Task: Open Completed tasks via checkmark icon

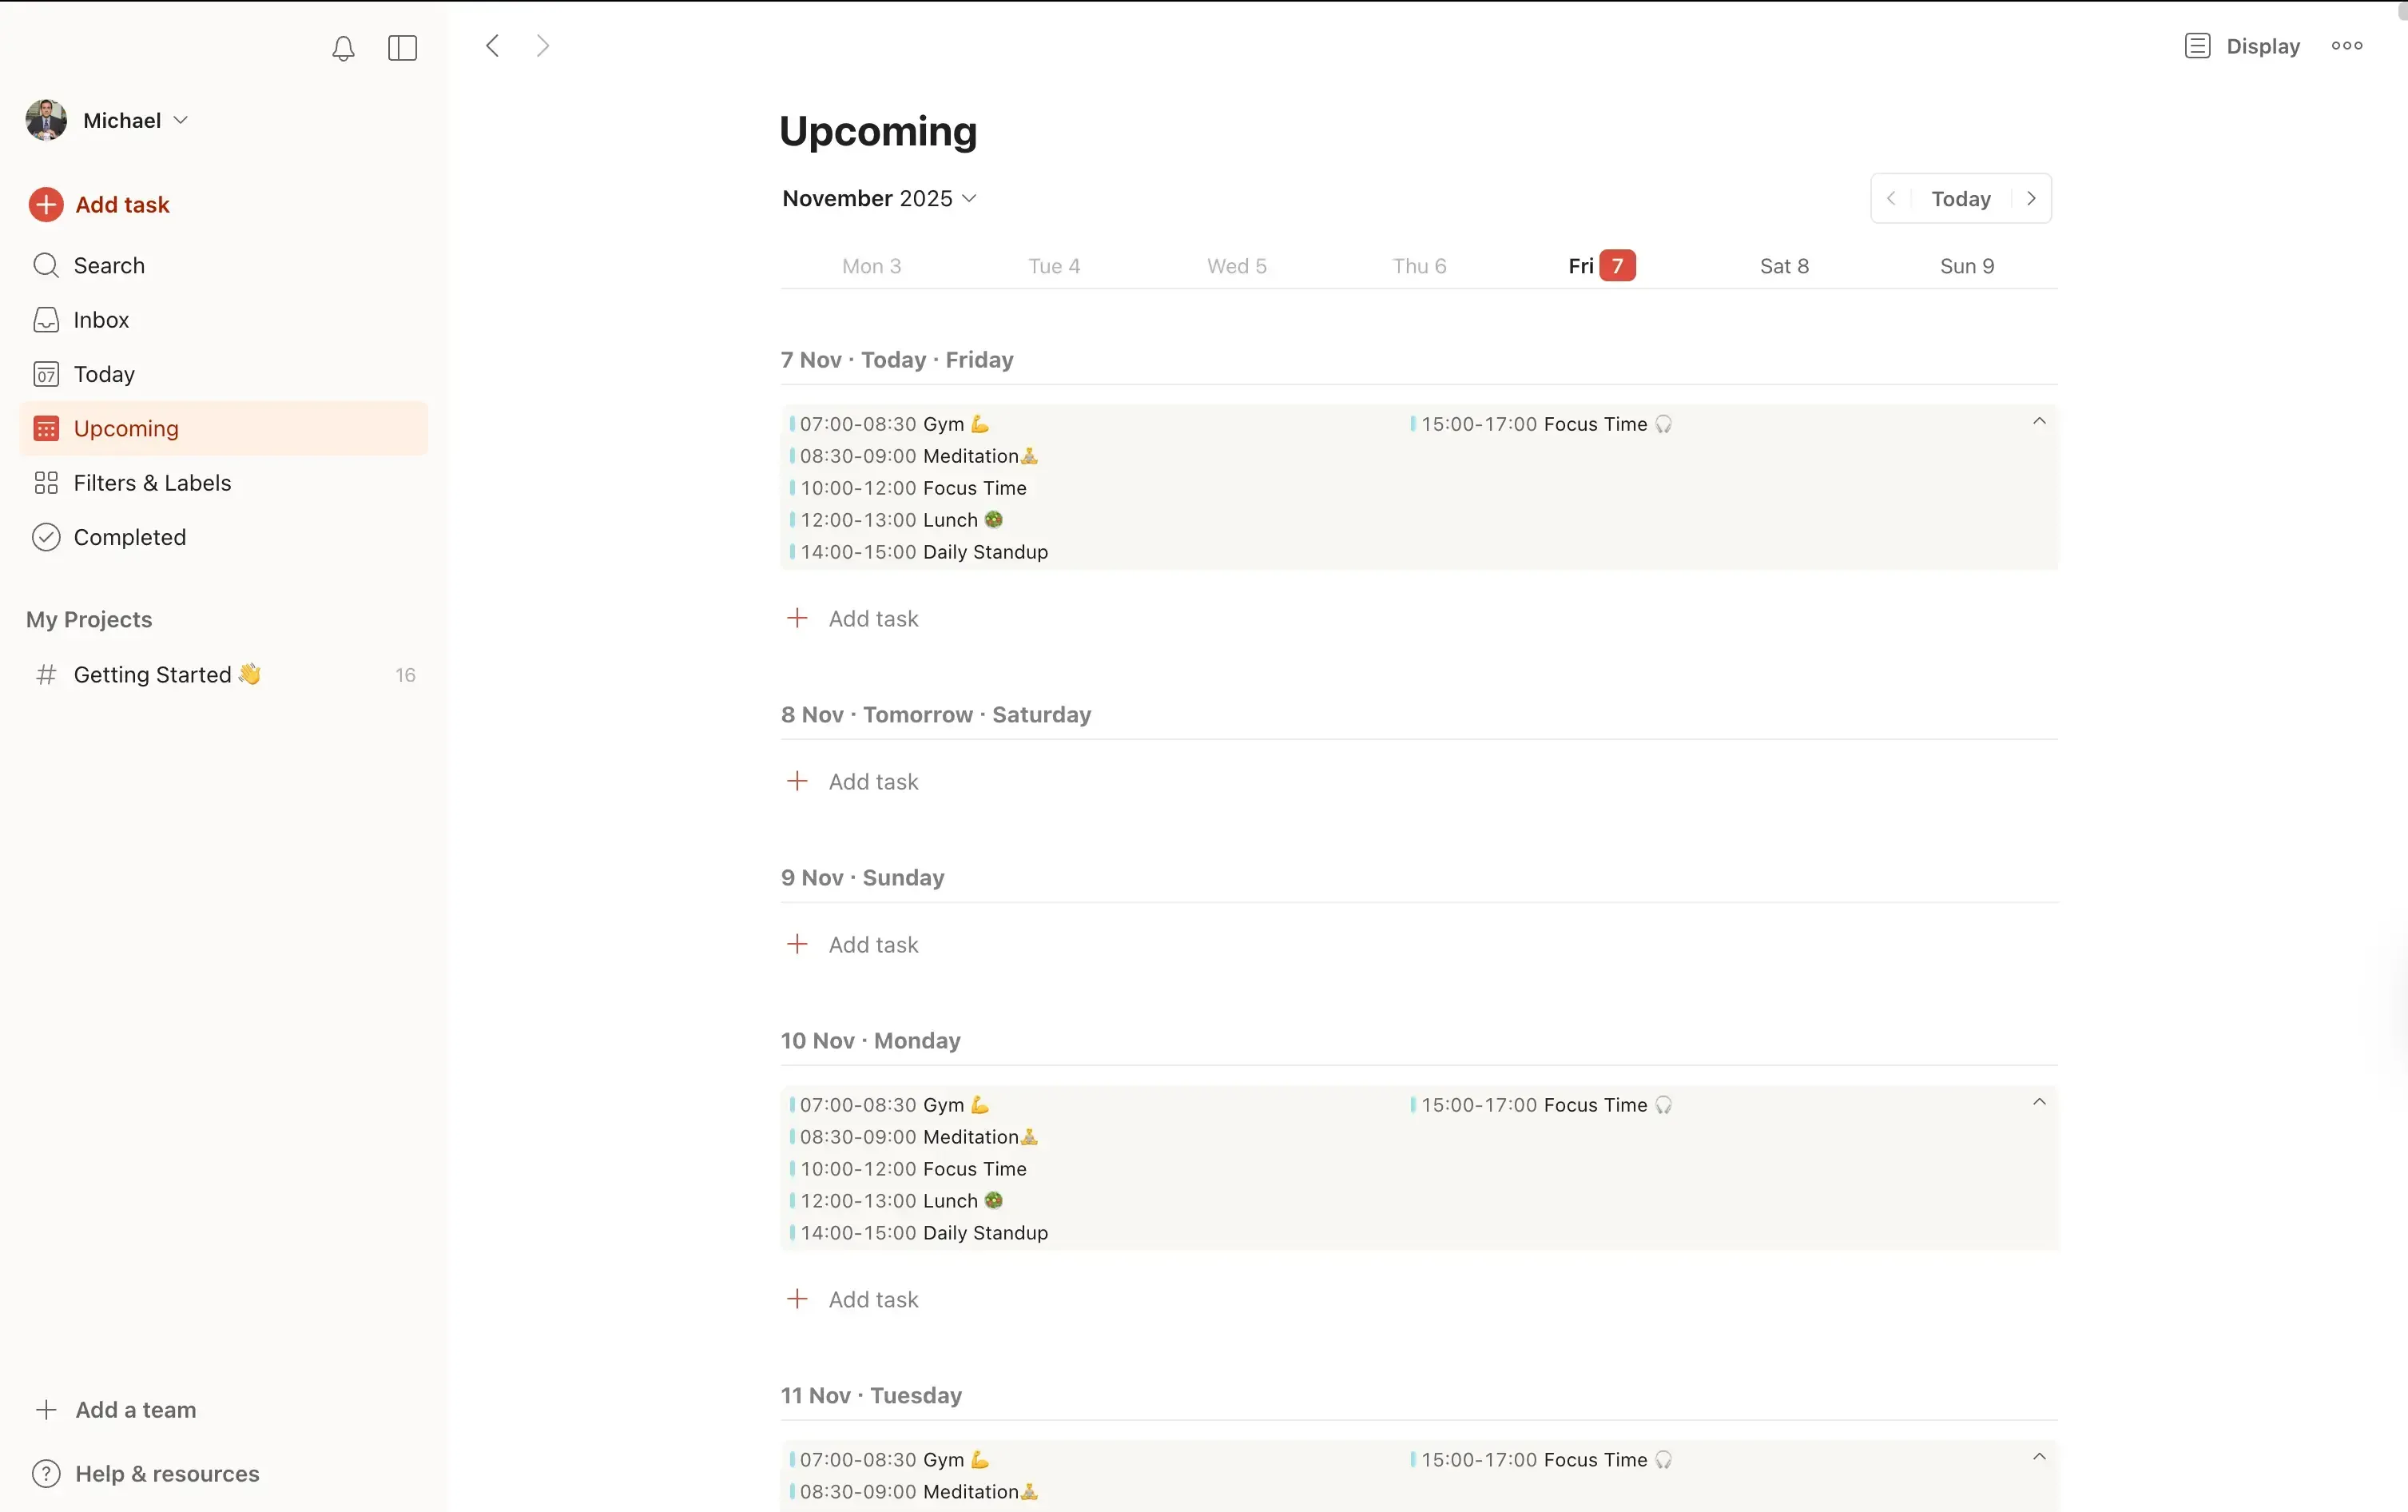Action: click(x=46, y=536)
